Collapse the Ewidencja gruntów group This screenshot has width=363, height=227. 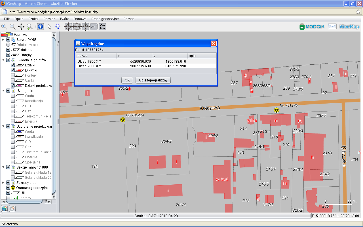(3, 60)
